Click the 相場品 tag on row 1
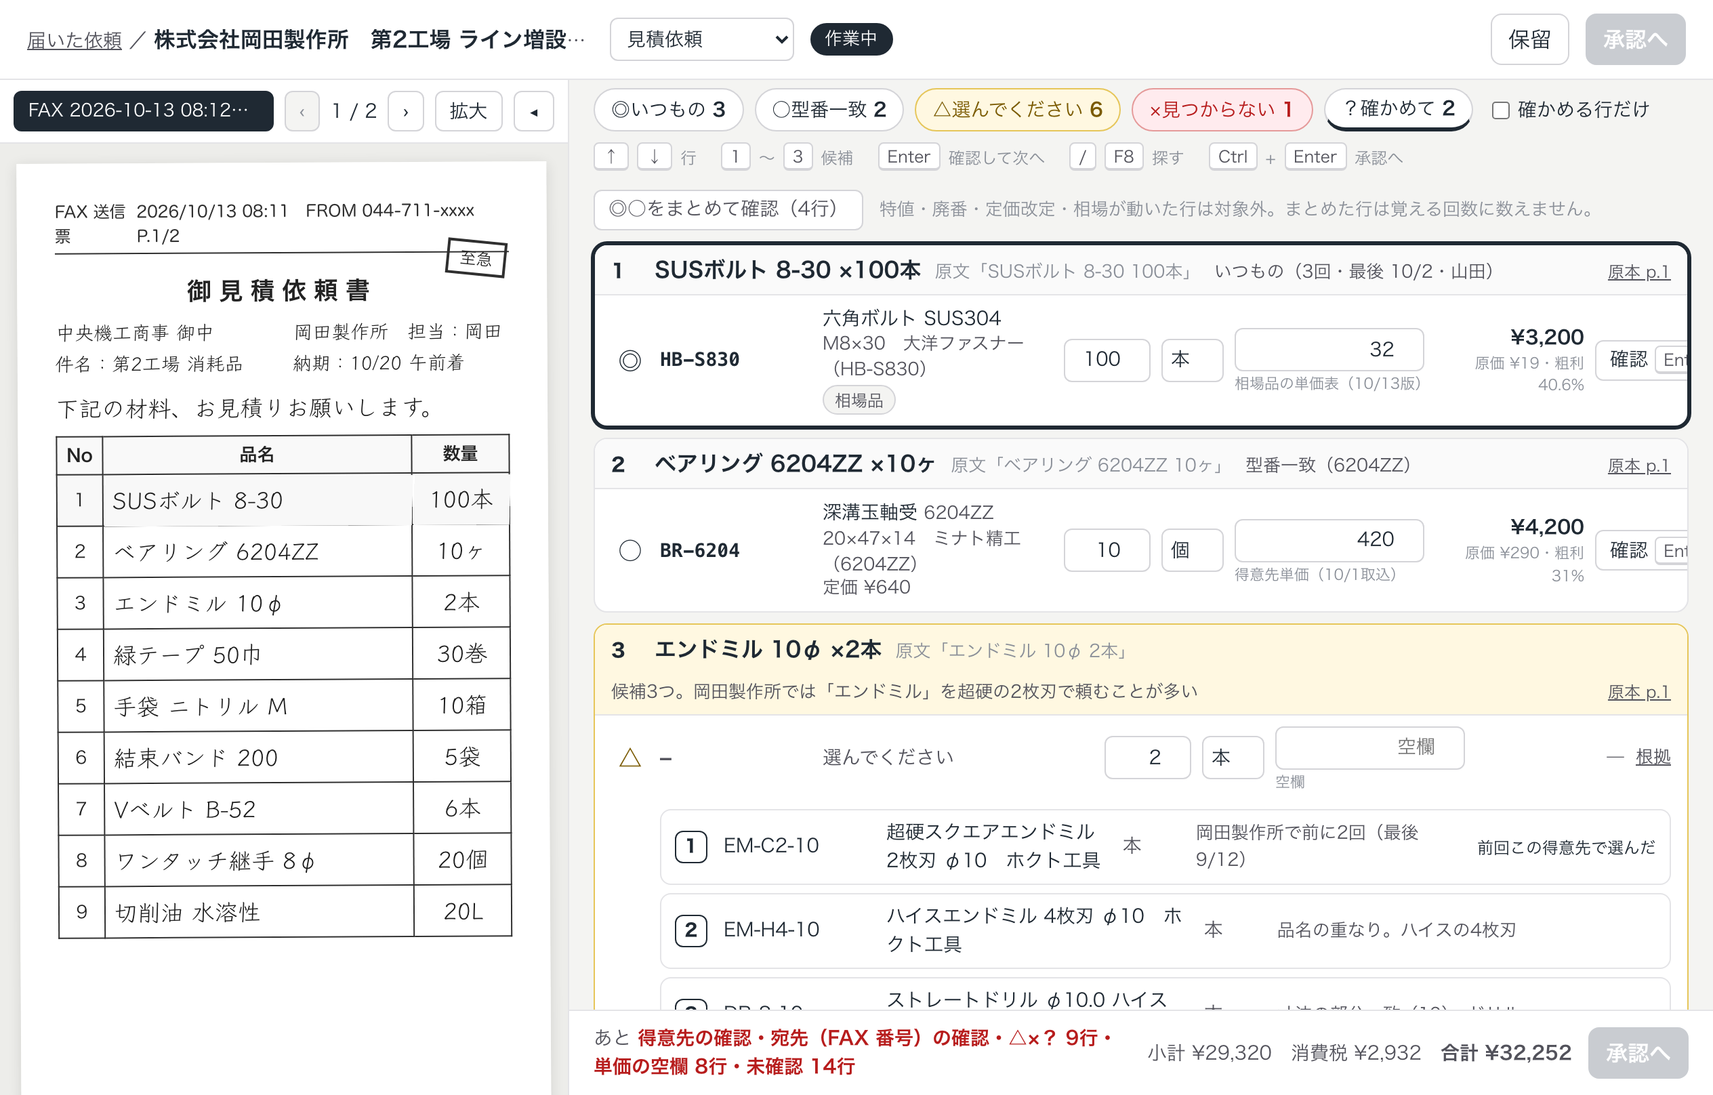The image size is (1713, 1095). pyautogui.click(x=858, y=400)
